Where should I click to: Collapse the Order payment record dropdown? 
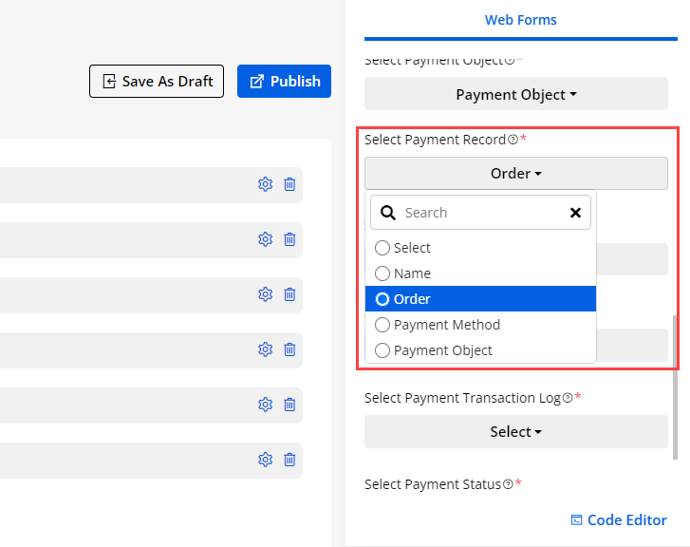[516, 173]
